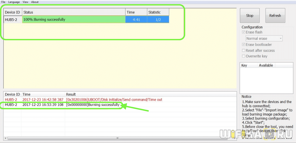Enable the Overwrite key checkbox

pos(244,56)
